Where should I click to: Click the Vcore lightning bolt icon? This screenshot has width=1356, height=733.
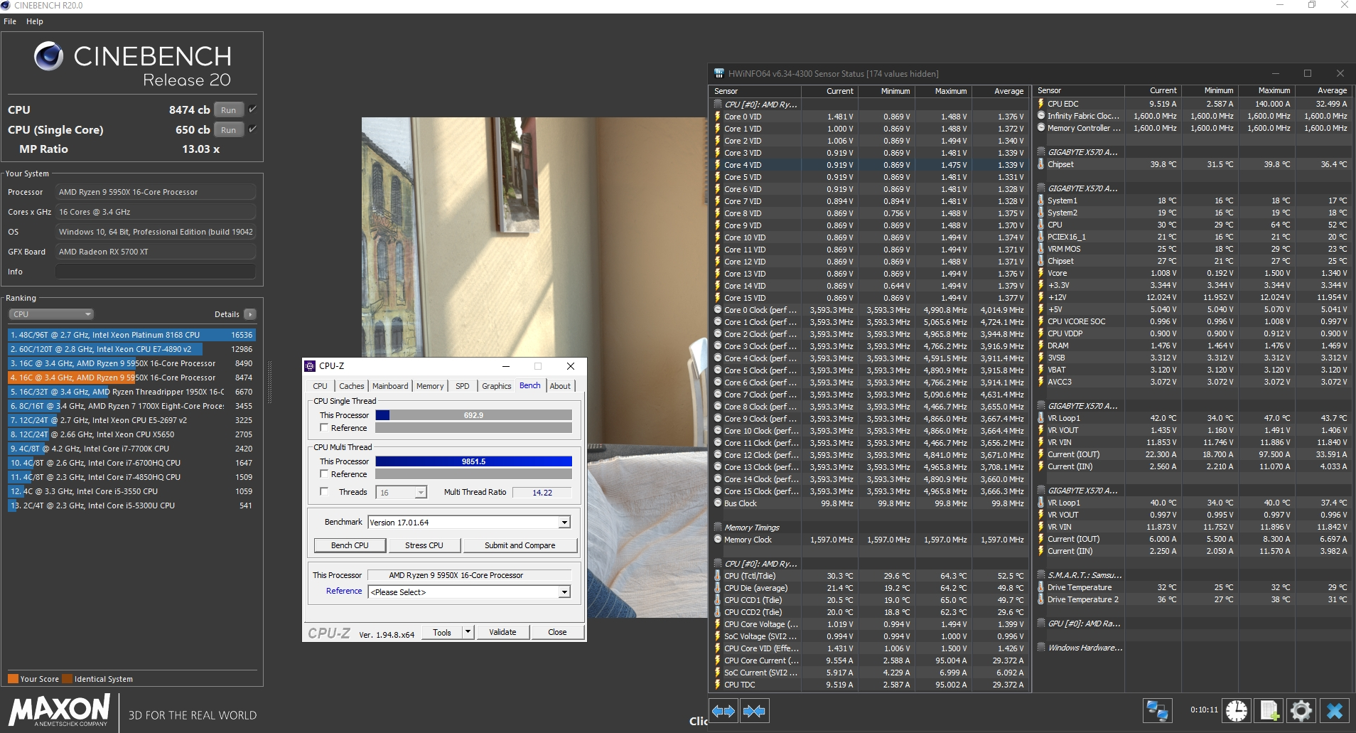coord(1041,273)
